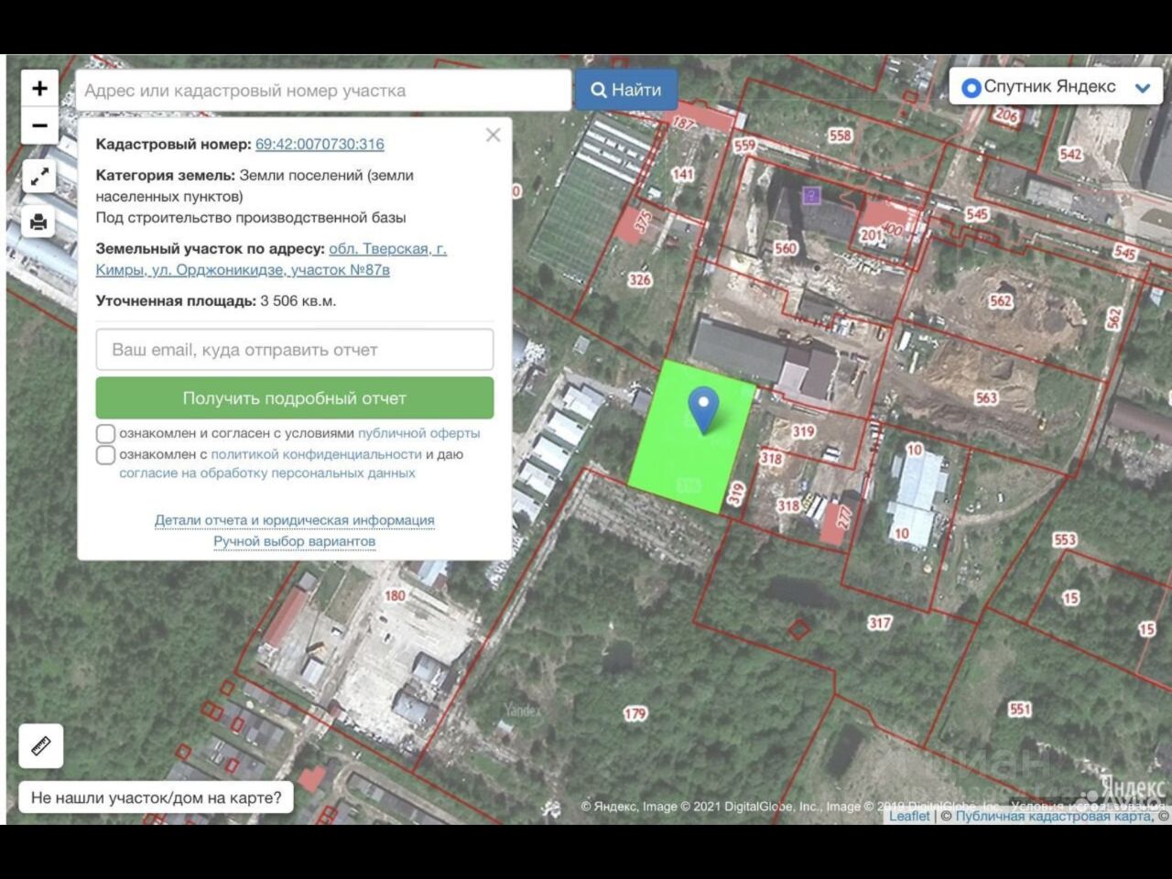Click parcel label 201 on map
Image resolution: width=1172 pixels, height=879 pixels.
click(x=871, y=234)
